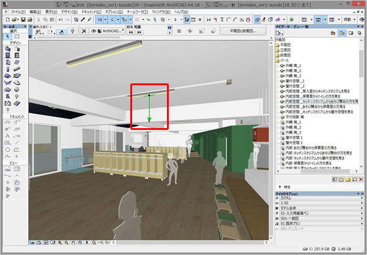Open dropdown arrow beside snap guides button
This screenshot has height=255, width=367.
tap(118, 20)
